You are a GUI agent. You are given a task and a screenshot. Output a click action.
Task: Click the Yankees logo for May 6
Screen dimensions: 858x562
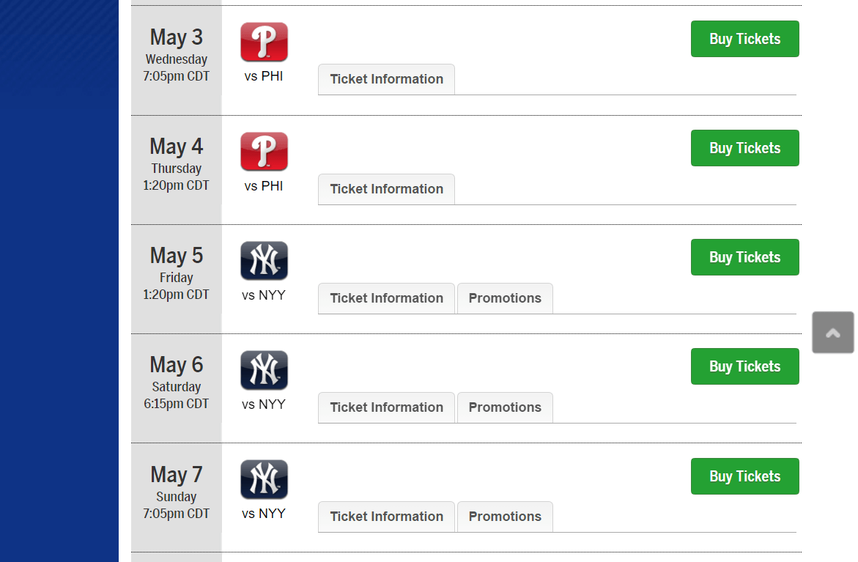(264, 370)
